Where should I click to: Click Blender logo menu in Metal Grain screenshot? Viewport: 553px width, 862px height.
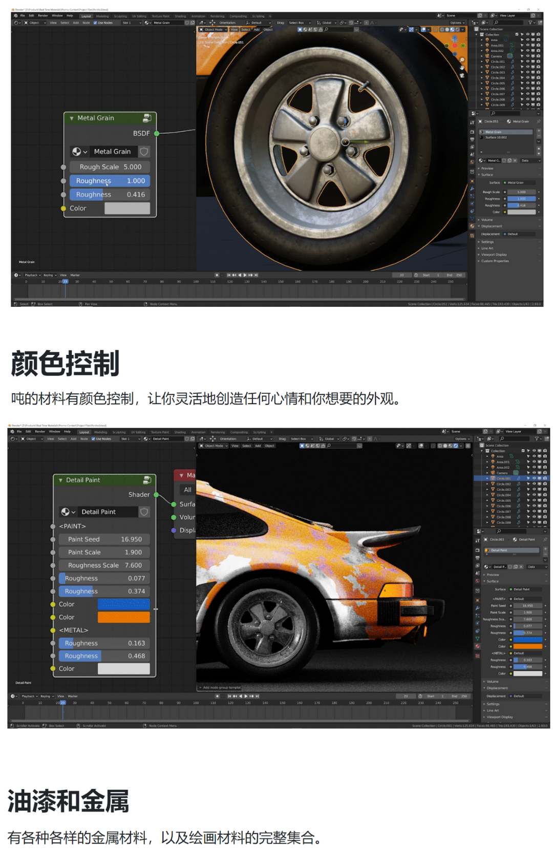click(x=15, y=15)
